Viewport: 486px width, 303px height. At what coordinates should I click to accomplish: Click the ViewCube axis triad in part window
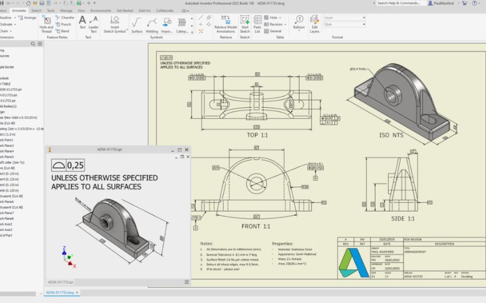click(69, 257)
